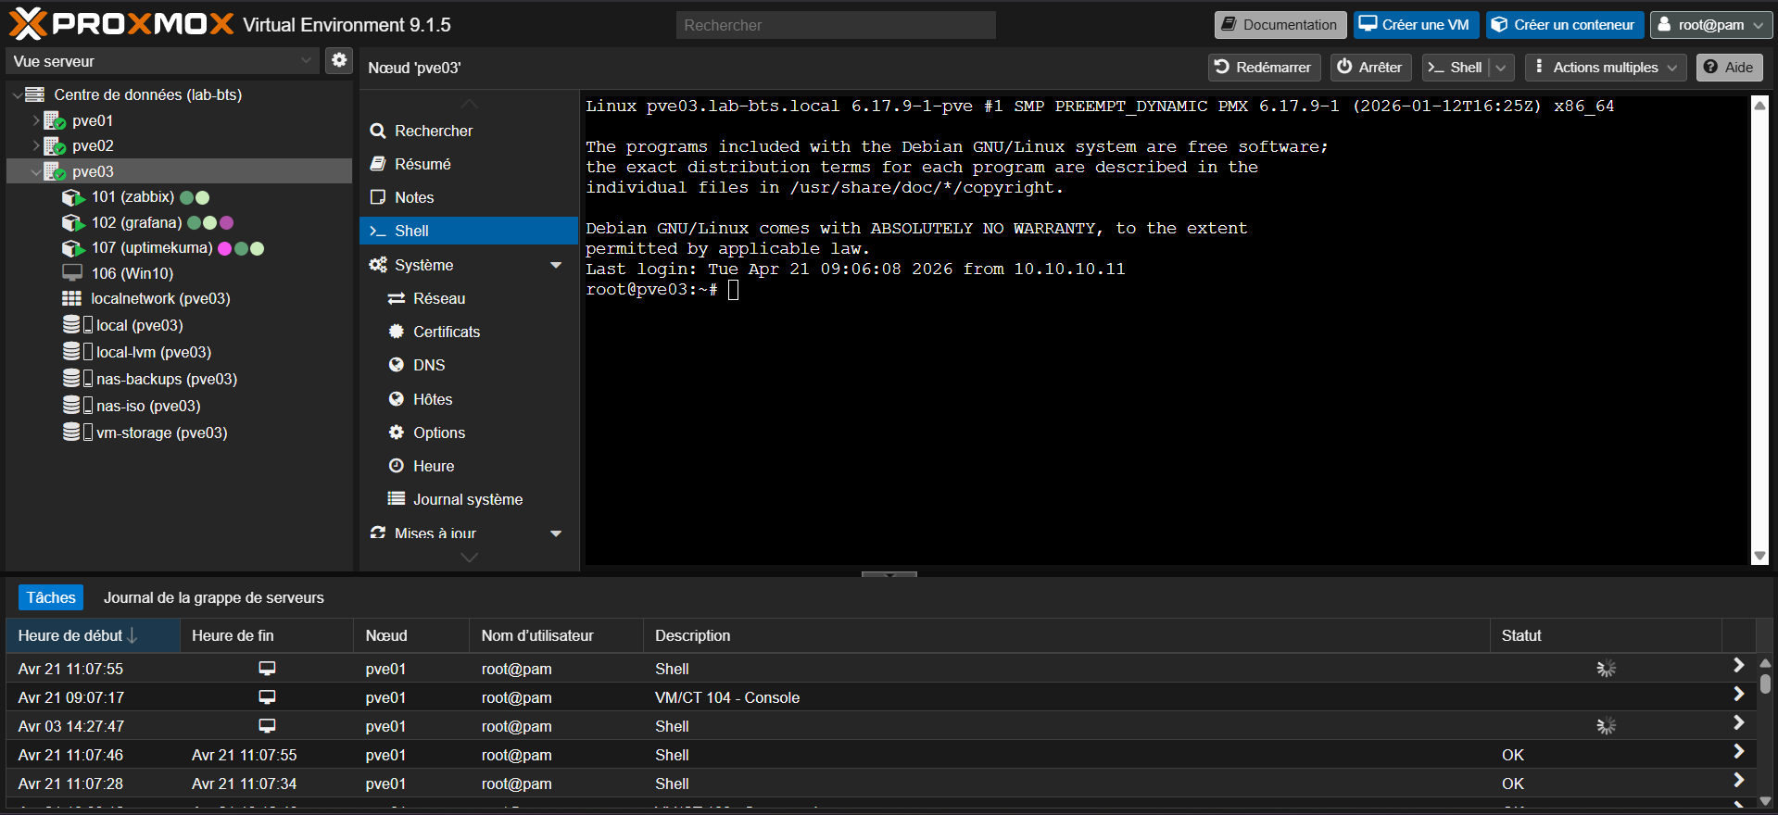Select the 102 (grafana) container icon
Screen dimensions: 1778x815
73,223
